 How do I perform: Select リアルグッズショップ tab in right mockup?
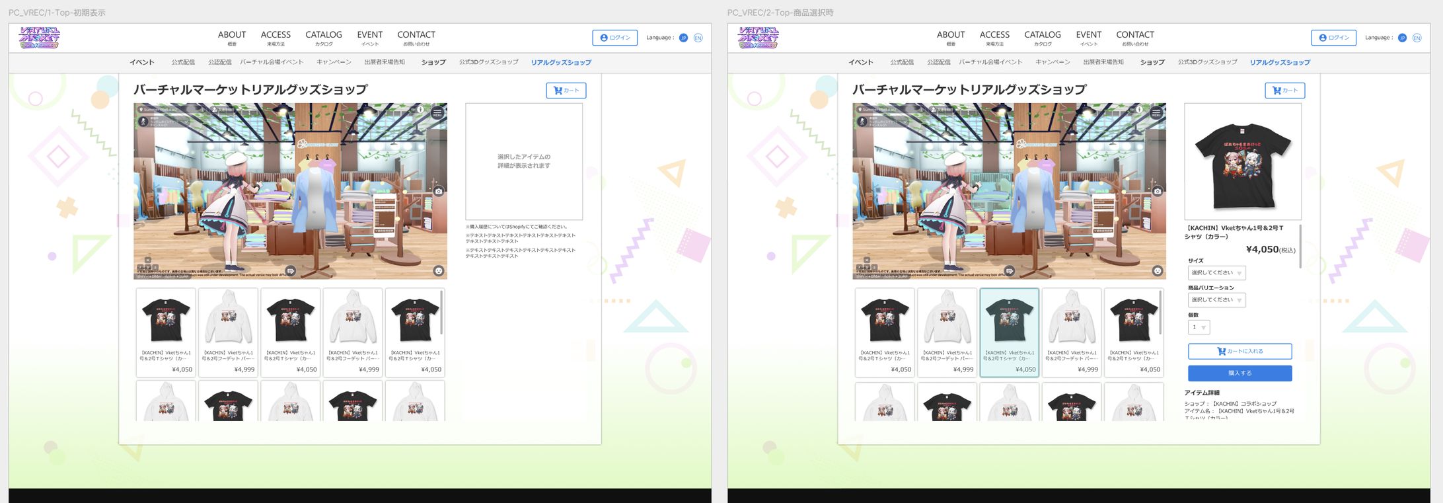pyautogui.click(x=1280, y=62)
